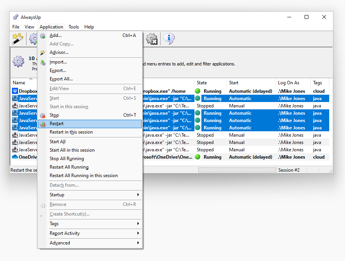345x261 pixels.
Task: Click the green Running indicator for Dropbox
Action: 198,91
